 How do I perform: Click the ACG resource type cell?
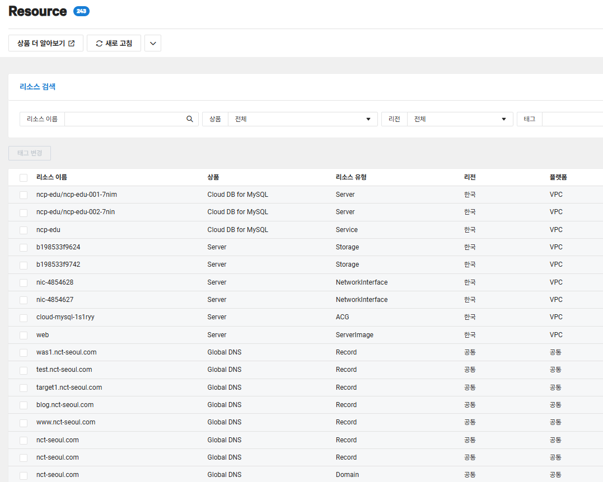(x=342, y=317)
